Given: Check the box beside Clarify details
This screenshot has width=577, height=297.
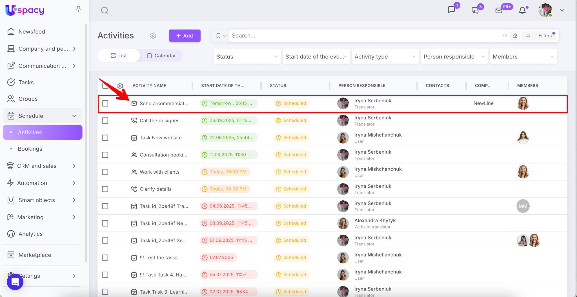Looking at the screenshot, I should pos(105,189).
